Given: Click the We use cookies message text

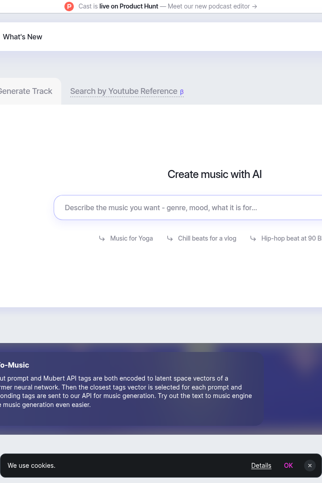Looking at the screenshot, I should click(31, 466).
